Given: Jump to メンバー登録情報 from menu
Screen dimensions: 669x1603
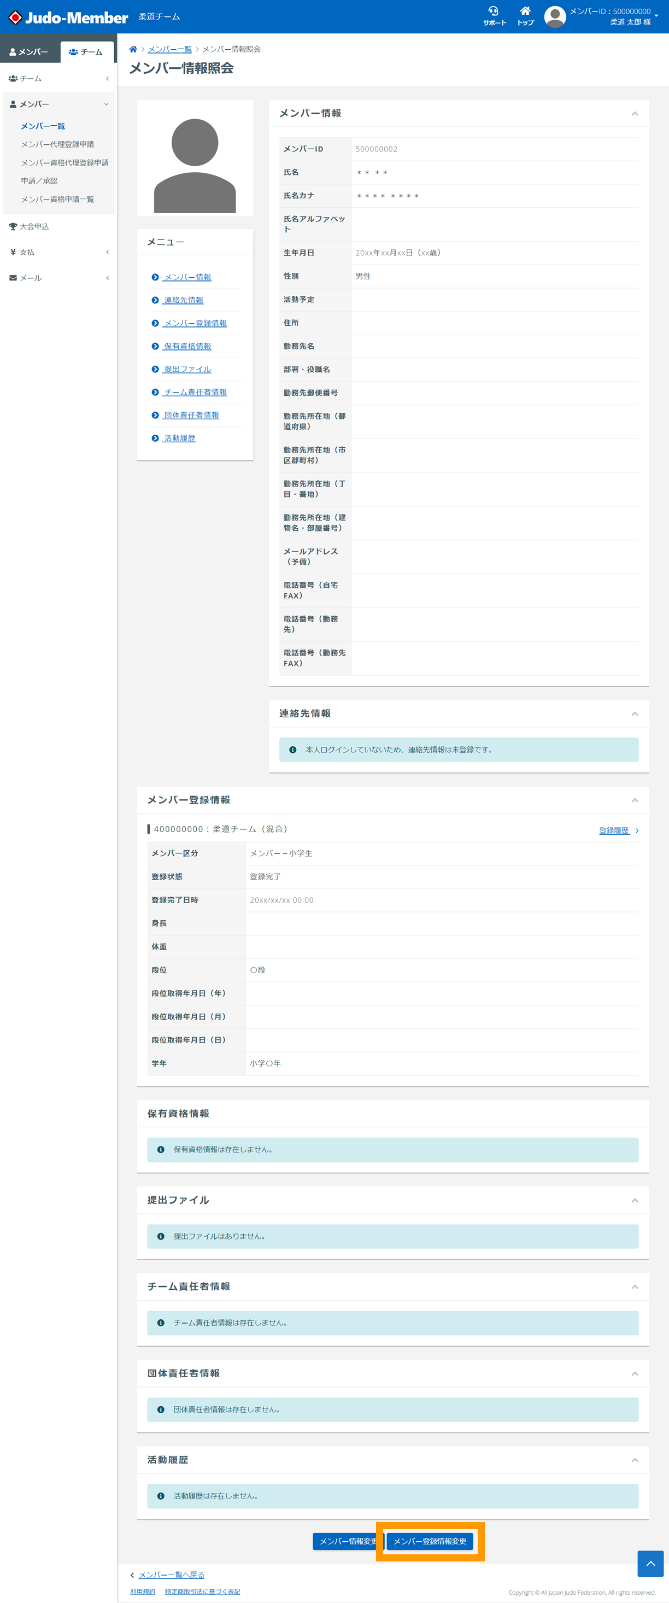Looking at the screenshot, I should click(x=195, y=324).
